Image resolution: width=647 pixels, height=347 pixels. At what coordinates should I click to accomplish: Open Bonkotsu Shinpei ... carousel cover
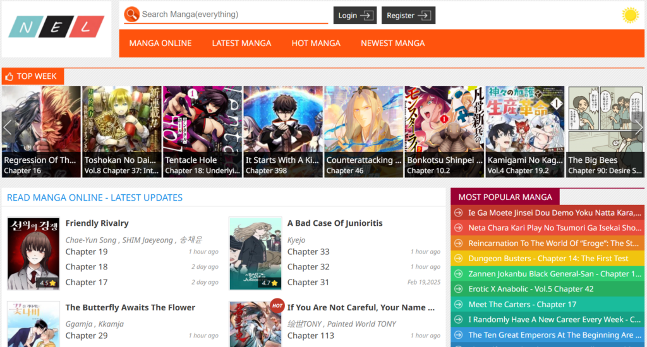click(x=444, y=131)
